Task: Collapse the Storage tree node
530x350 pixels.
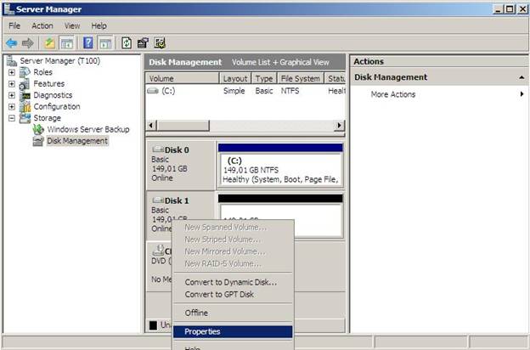Action: point(12,118)
